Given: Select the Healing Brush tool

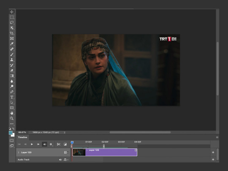Looking at the screenshot, I should (12, 49).
